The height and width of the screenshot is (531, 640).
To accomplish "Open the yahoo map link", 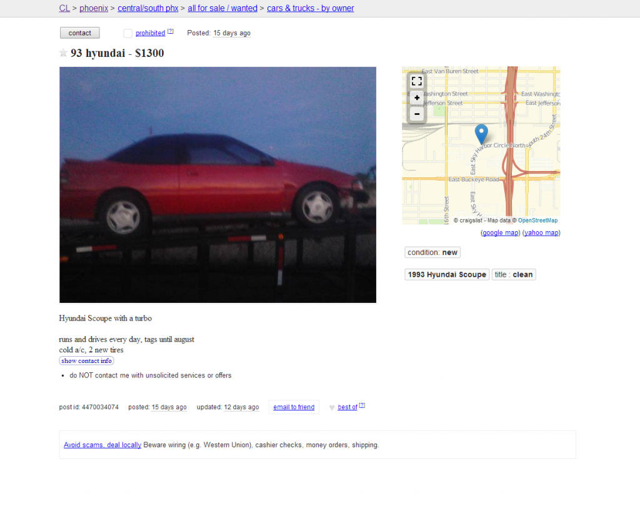I will 541,232.
